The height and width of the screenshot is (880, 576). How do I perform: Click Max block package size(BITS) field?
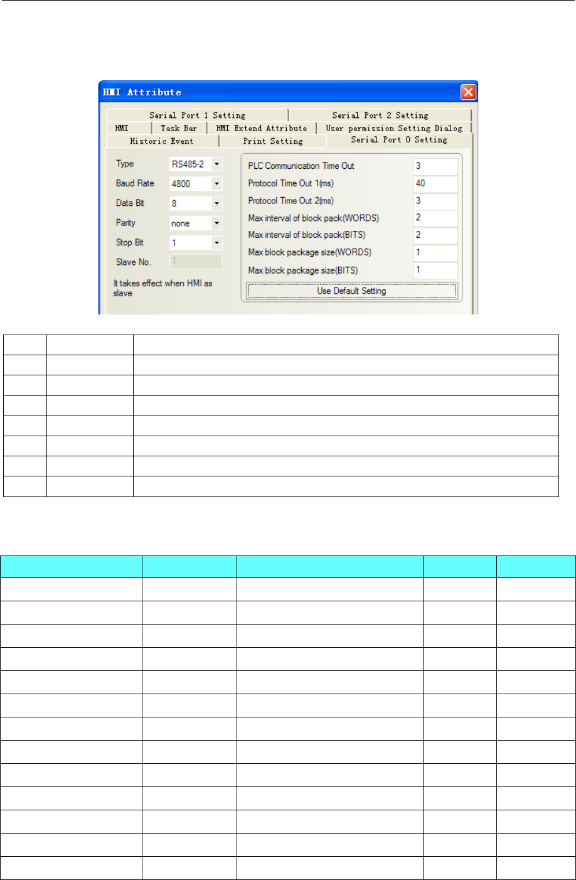tap(435, 270)
